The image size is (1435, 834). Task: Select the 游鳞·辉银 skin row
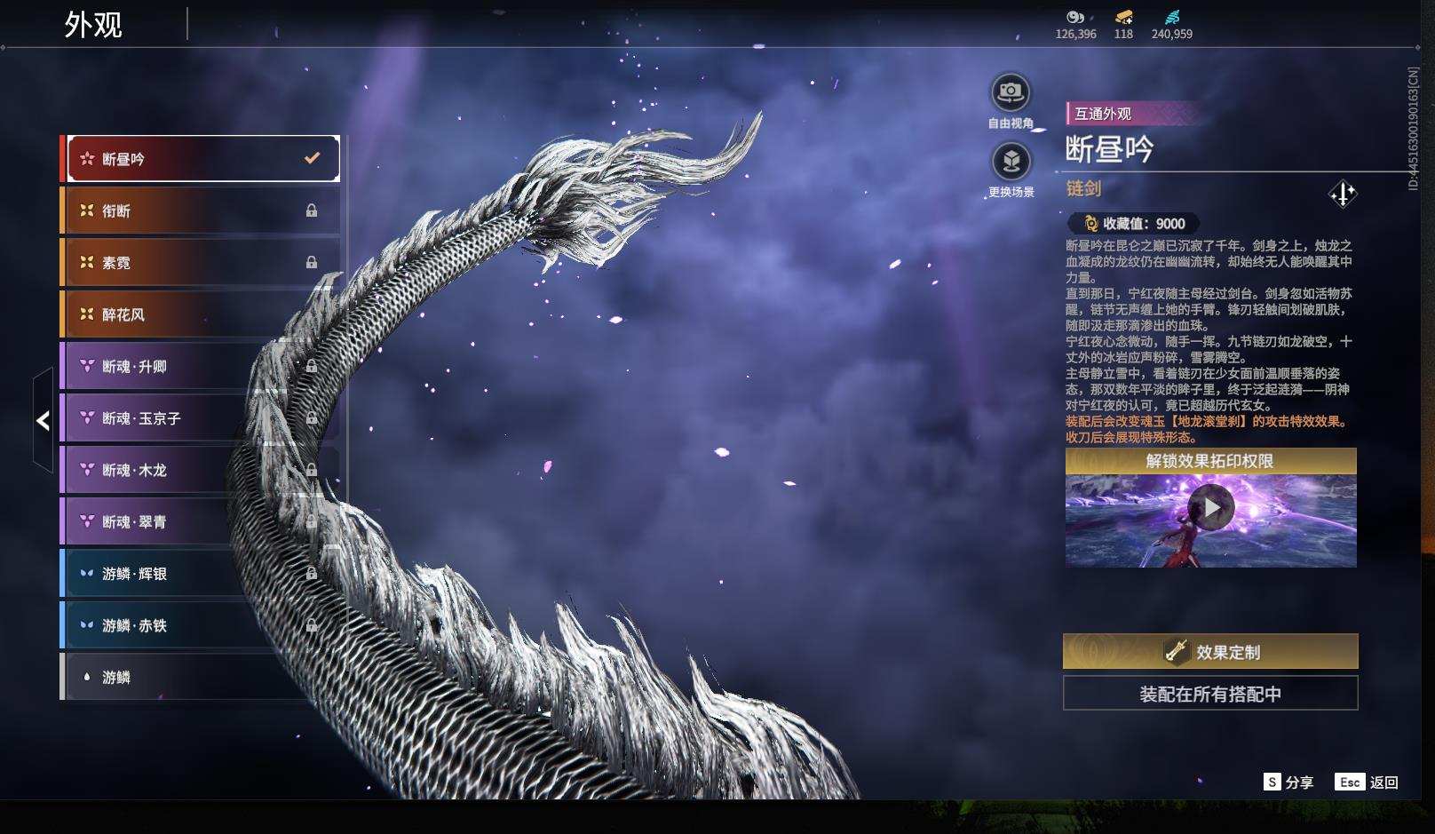201,574
